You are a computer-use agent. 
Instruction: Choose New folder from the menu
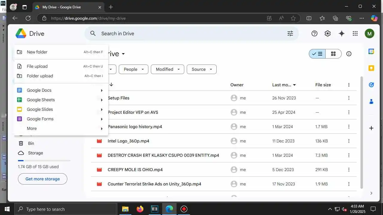tap(61, 52)
